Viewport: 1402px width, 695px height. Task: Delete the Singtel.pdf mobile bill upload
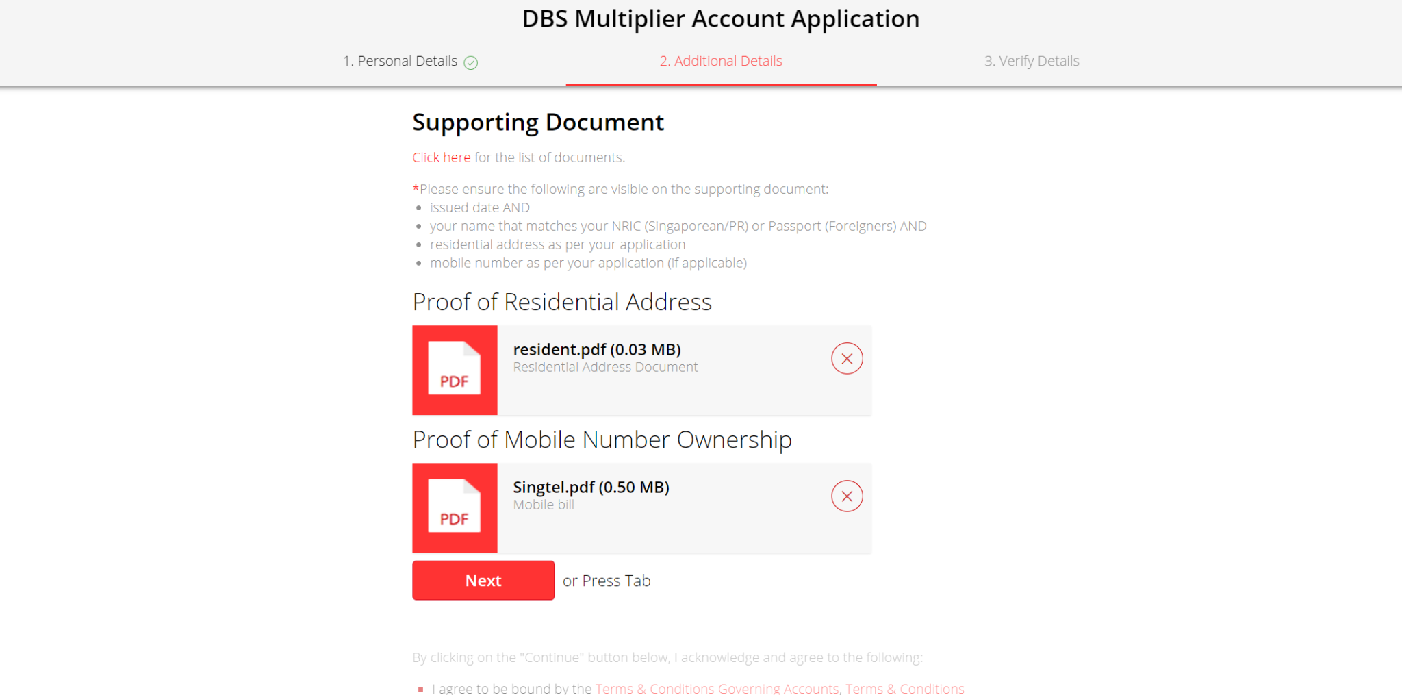pyautogui.click(x=847, y=496)
